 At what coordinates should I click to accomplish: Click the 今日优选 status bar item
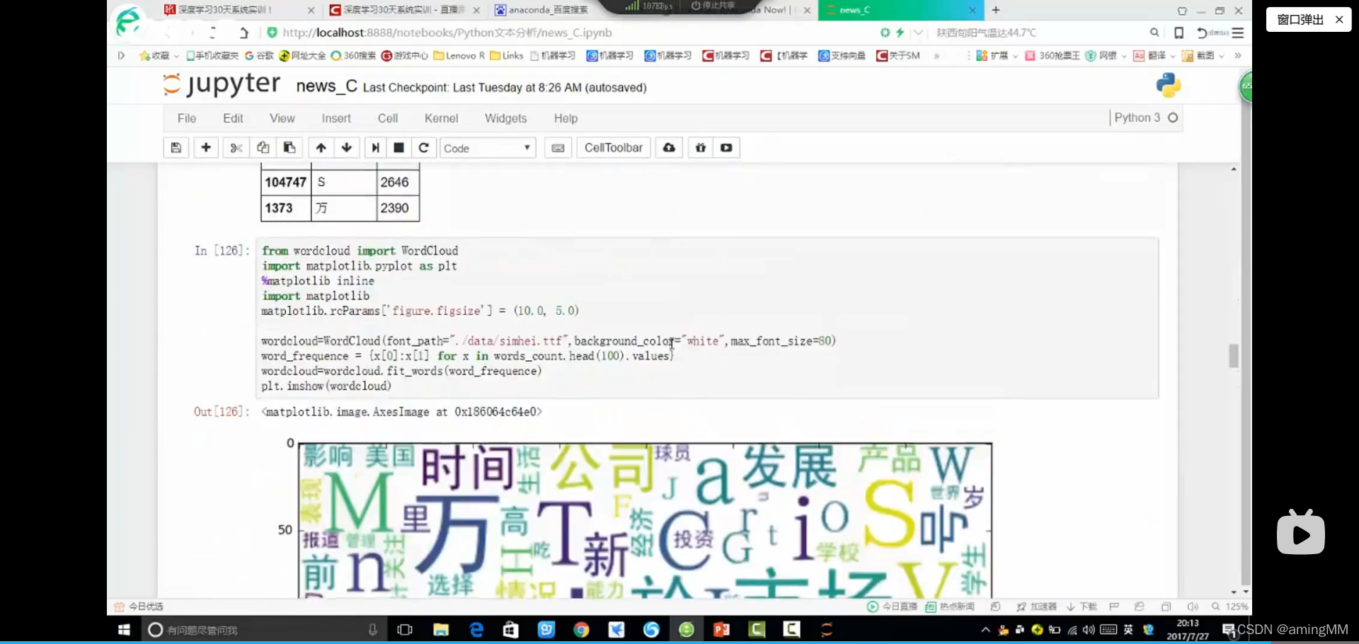pyautogui.click(x=139, y=606)
